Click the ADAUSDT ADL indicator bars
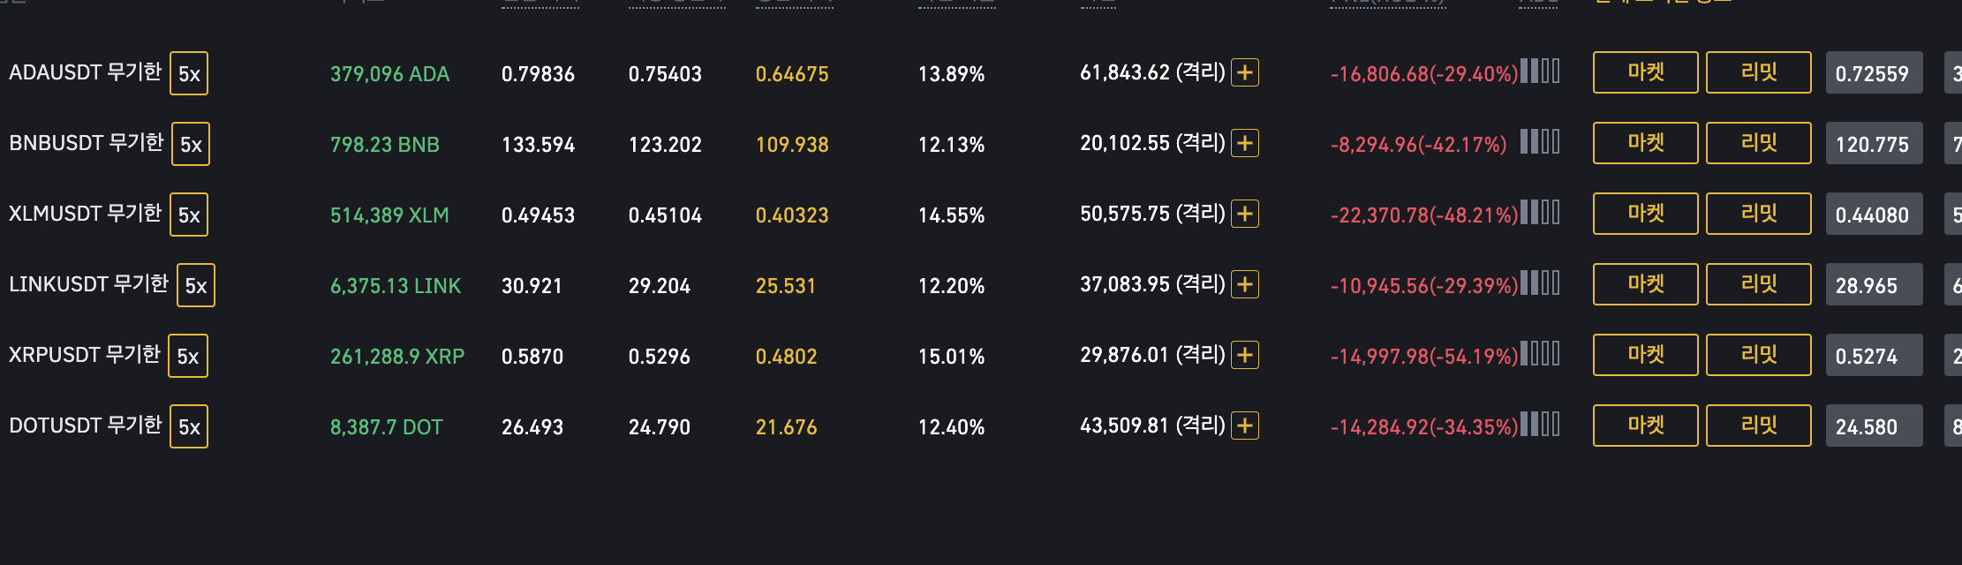Screen dimensions: 1962x565 pos(1541,72)
